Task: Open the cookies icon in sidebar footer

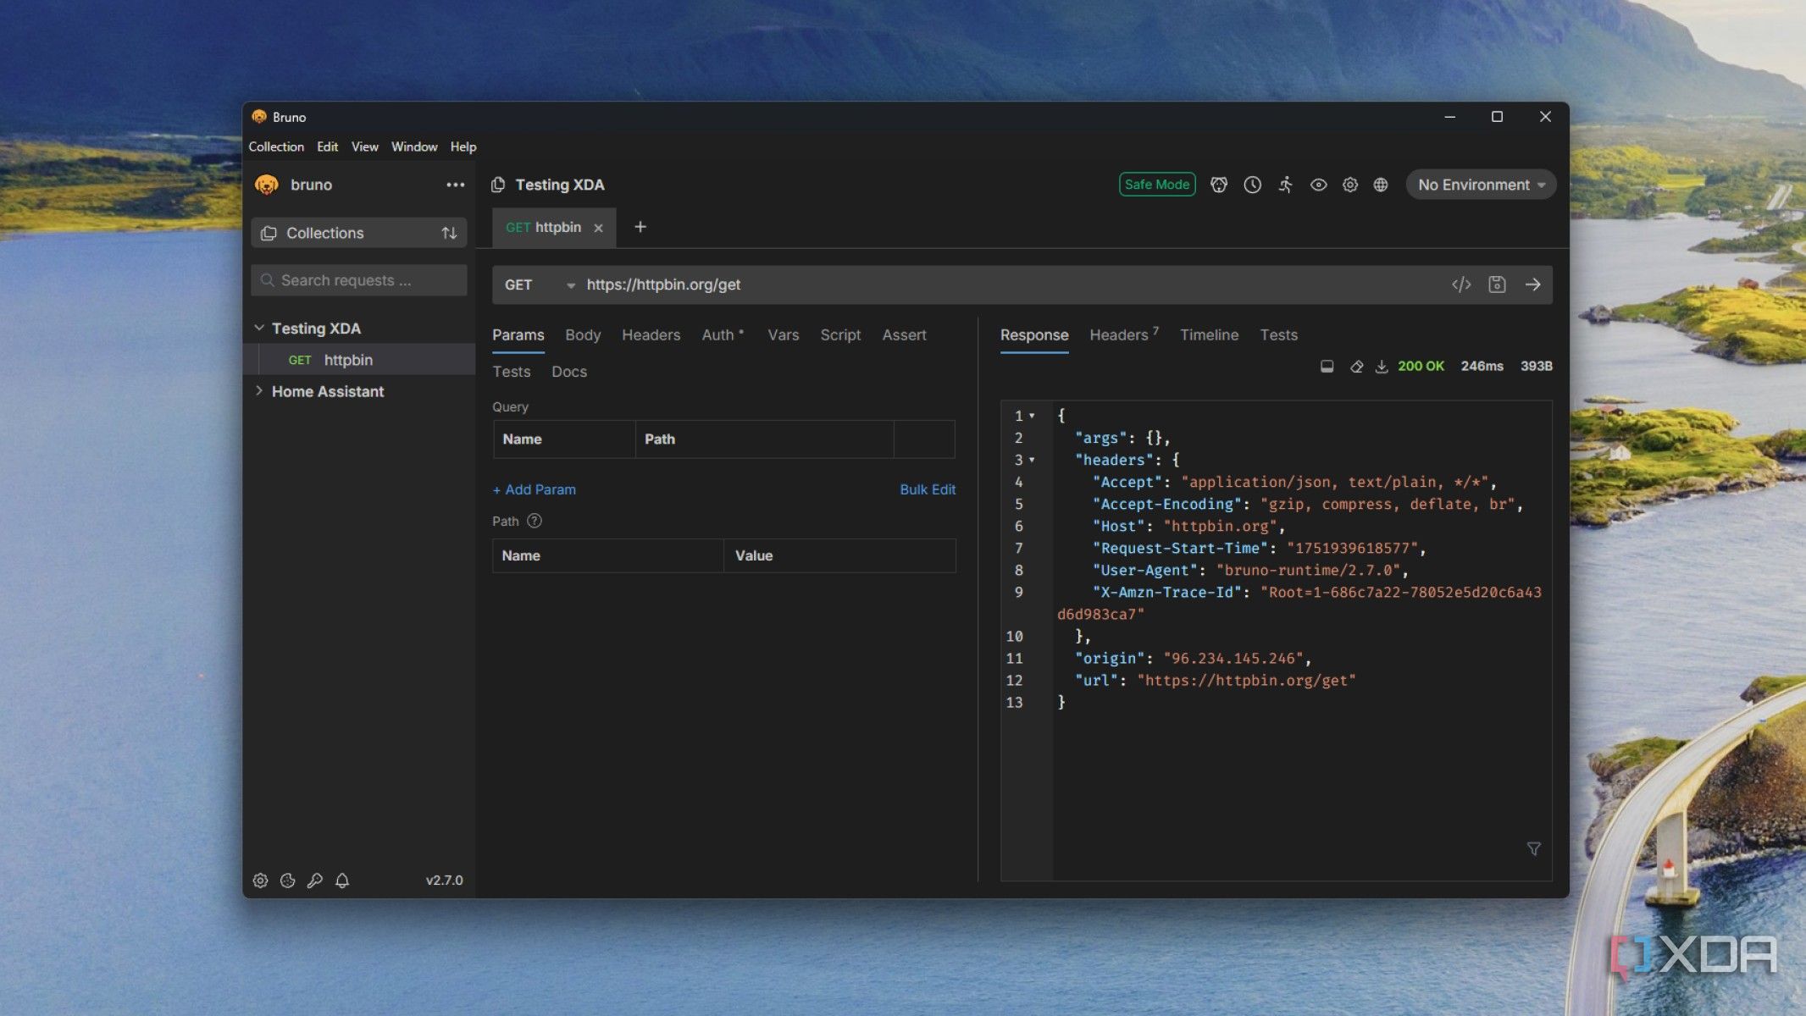Action: pos(287,881)
